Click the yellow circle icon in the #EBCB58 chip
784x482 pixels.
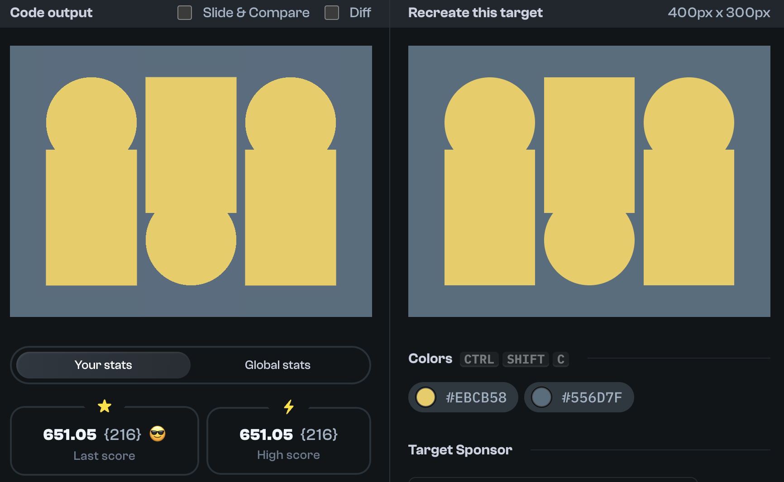pos(426,397)
